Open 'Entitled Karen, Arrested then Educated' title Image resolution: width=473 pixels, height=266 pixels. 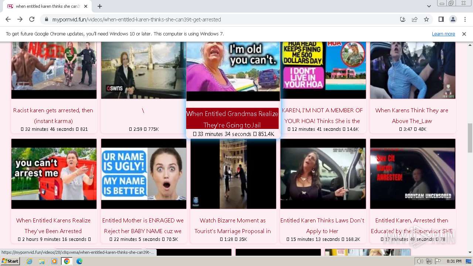tap(412, 226)
